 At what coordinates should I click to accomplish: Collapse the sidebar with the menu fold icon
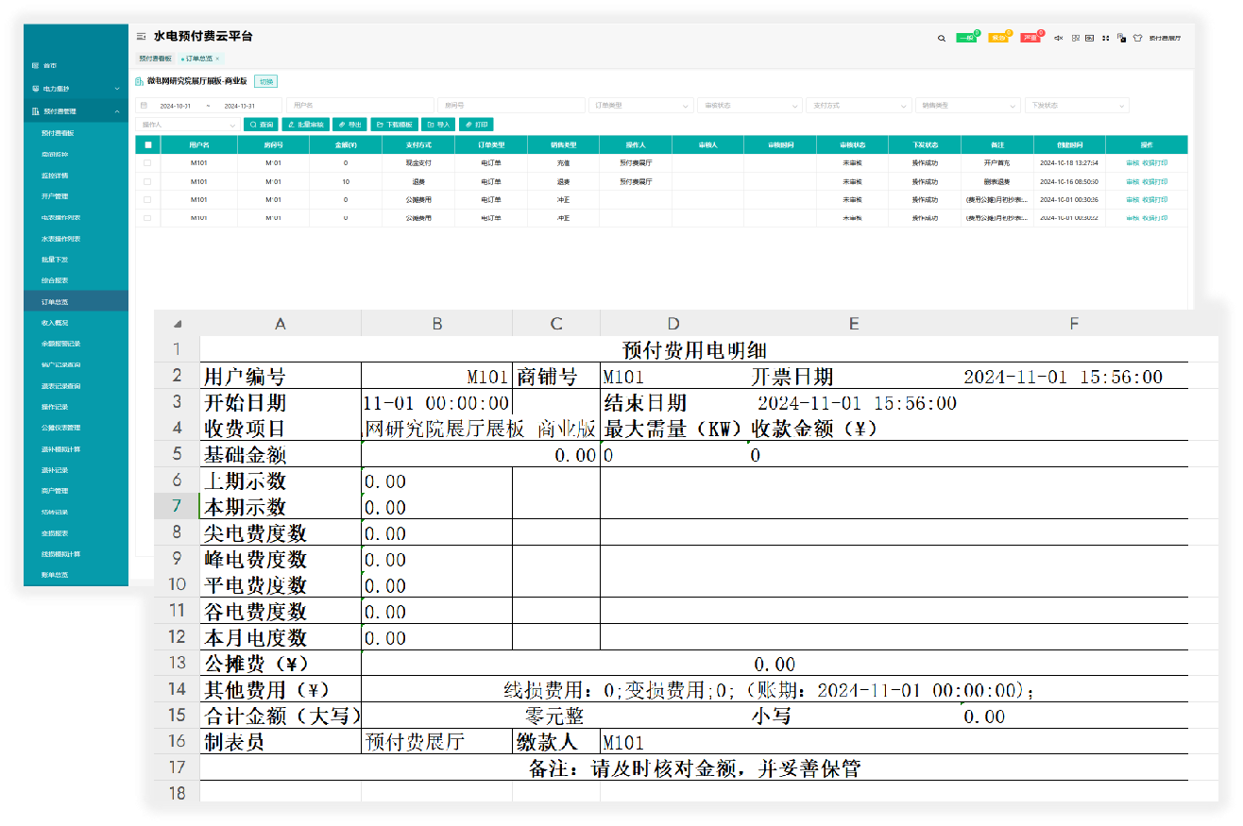141,36
